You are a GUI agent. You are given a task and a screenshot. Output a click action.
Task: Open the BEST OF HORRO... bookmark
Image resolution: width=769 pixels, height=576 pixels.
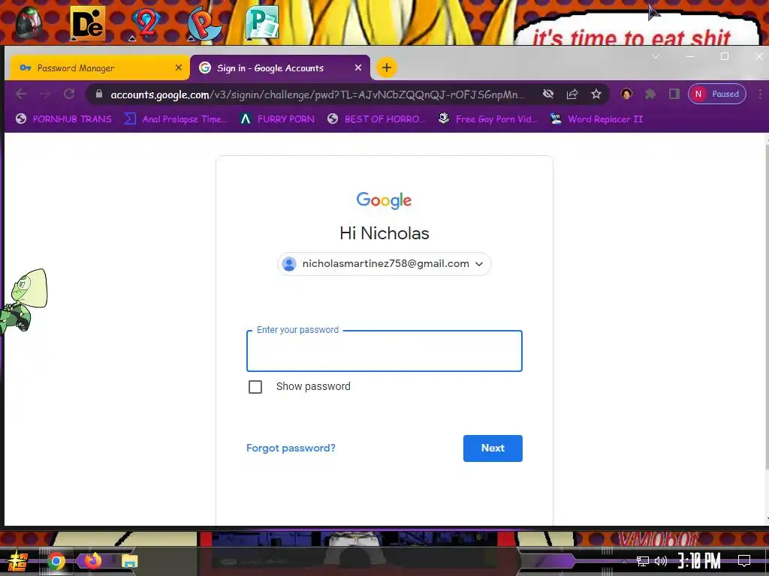pos(376,119)
